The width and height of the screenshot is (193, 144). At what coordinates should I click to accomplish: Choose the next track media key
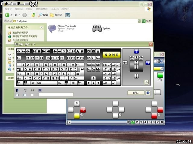click(x=48, y=51)
